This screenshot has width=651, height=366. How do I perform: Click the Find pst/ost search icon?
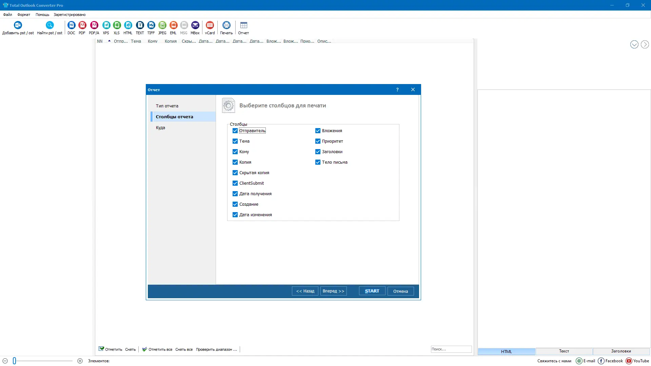[x=50, y=25]
